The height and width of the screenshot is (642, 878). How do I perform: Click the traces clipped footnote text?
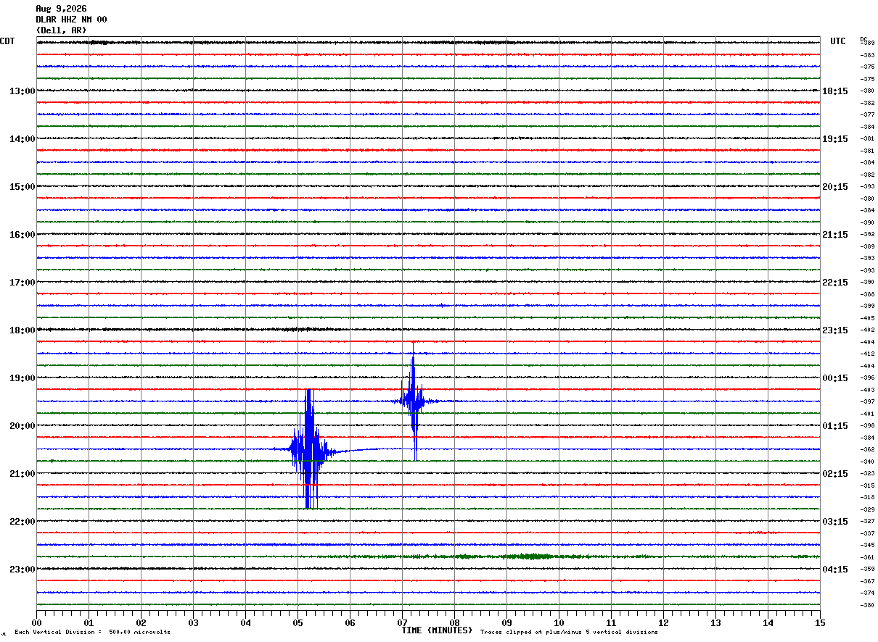pos(569,632)
